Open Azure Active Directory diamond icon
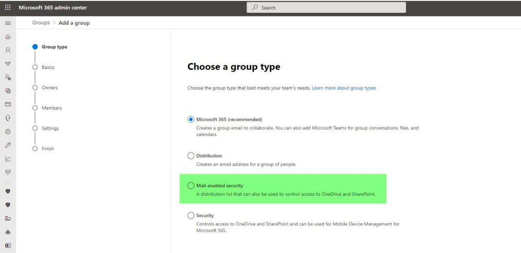The width and height of the screenshot is (521, 253). pyautogui.click(x=8, y=232)
